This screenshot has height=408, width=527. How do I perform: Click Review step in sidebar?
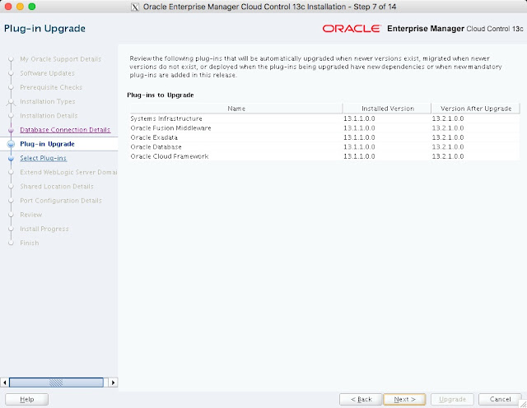(x=31, y=215)
